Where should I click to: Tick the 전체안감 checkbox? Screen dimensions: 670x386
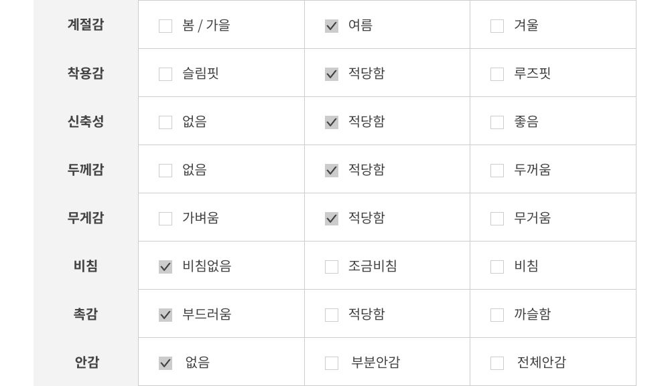(497, 363)
